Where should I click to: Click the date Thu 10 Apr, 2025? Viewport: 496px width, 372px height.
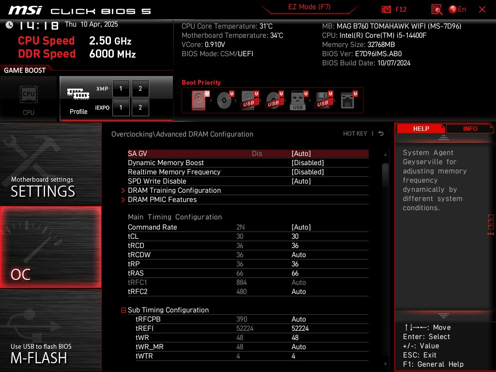coord(91,24)
